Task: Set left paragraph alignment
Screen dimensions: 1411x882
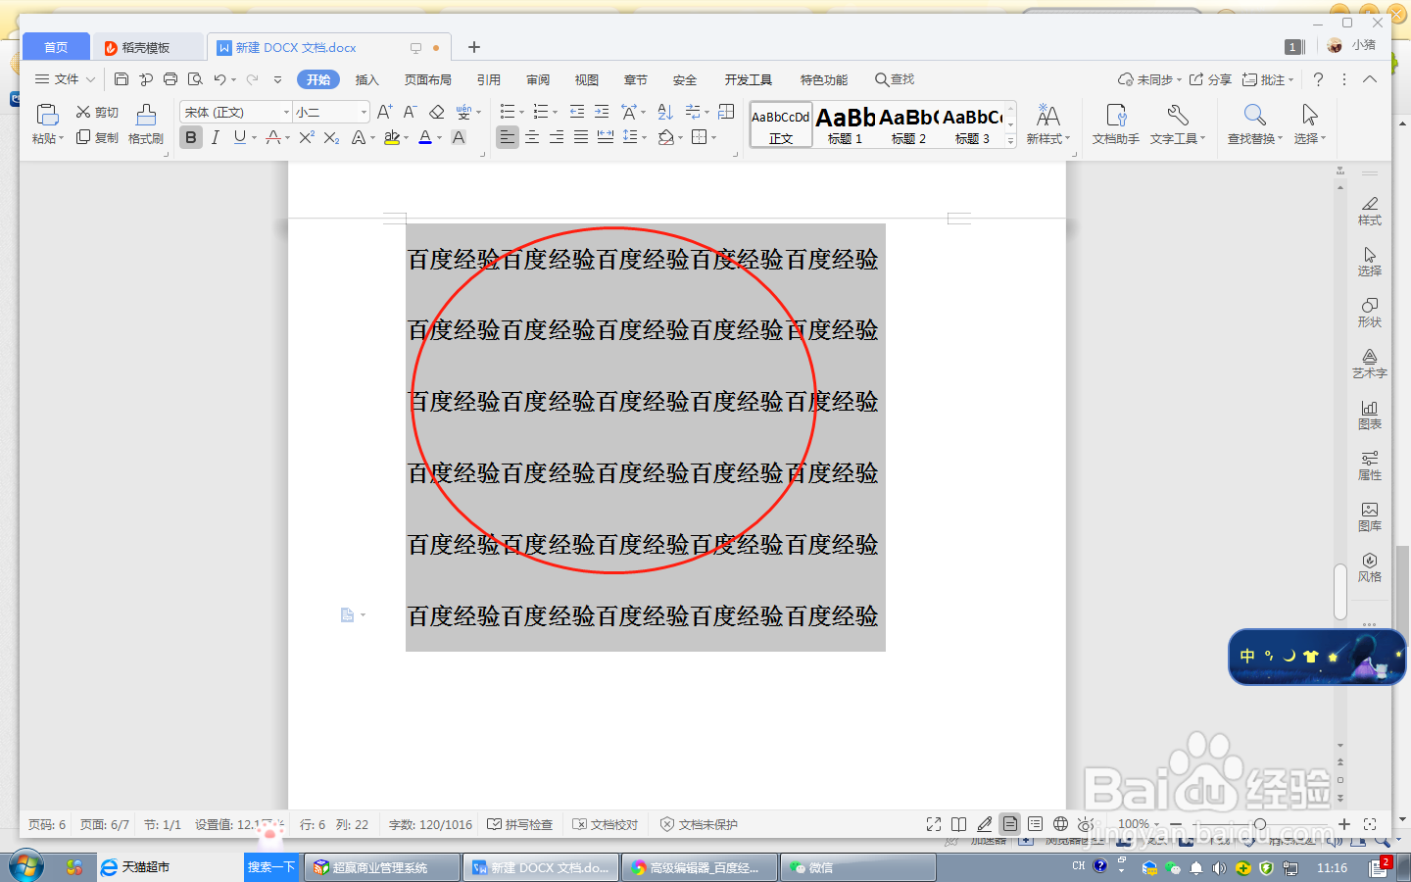Action: [507, 137]
